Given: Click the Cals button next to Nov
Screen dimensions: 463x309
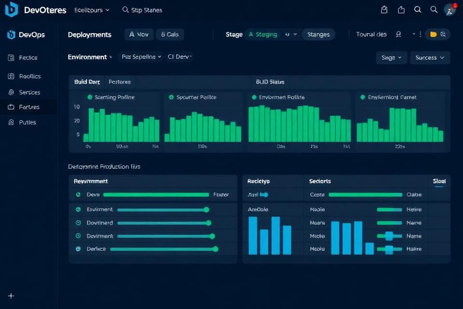Looking at the screenshot, I should tap(169, 34).
